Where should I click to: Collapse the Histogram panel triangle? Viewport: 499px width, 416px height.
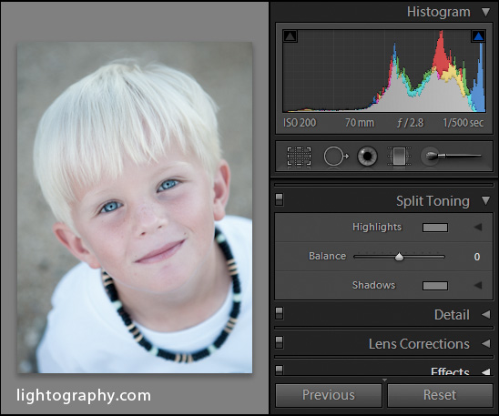[485, 12]
